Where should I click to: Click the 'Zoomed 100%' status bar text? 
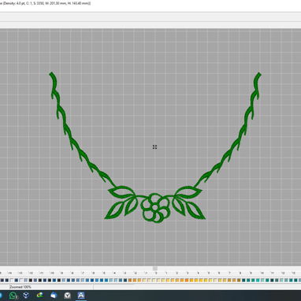tap(20, 287)
